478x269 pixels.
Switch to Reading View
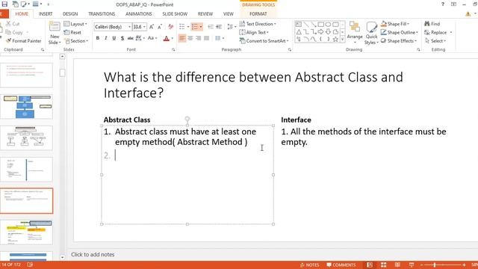(x=397, y=265)
